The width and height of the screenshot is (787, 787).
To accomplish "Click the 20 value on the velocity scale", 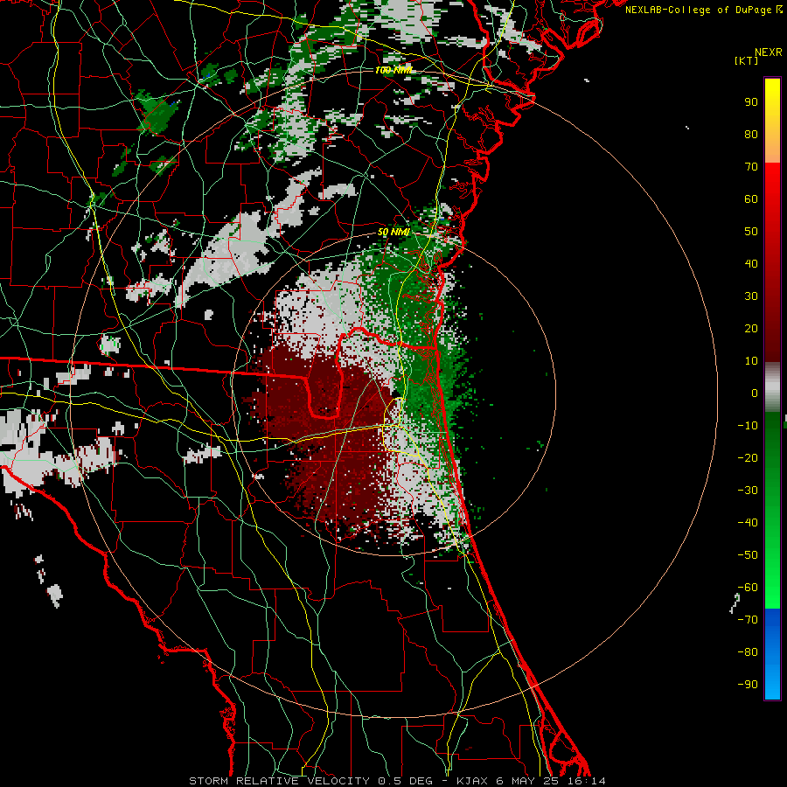I will (x=751, y=328).
